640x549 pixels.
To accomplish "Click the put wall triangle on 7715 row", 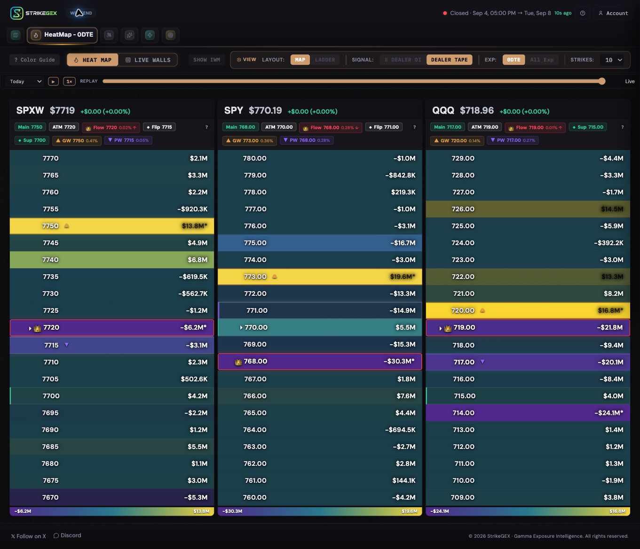I will (66, 345).
